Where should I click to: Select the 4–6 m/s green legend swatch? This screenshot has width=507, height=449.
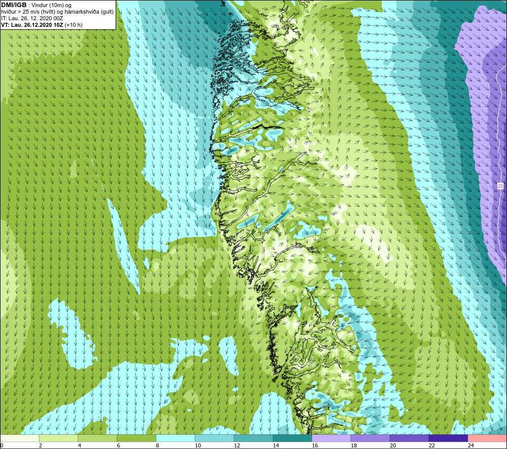coord(97,438)
